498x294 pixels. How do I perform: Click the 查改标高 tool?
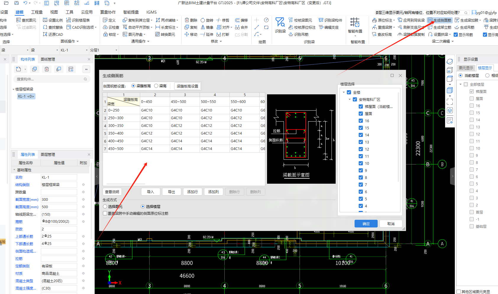[x=382, y=34]
